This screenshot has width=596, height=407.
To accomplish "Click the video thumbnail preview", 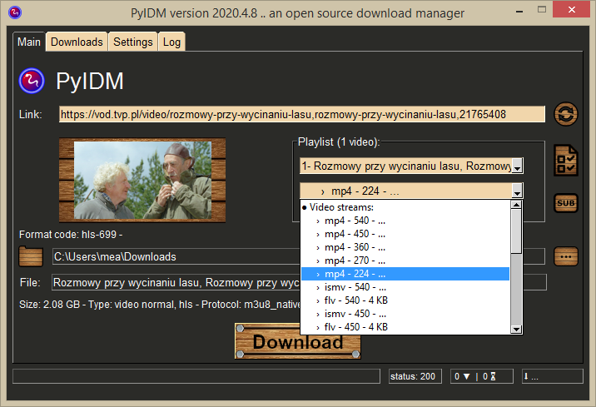I will point(142,180).
